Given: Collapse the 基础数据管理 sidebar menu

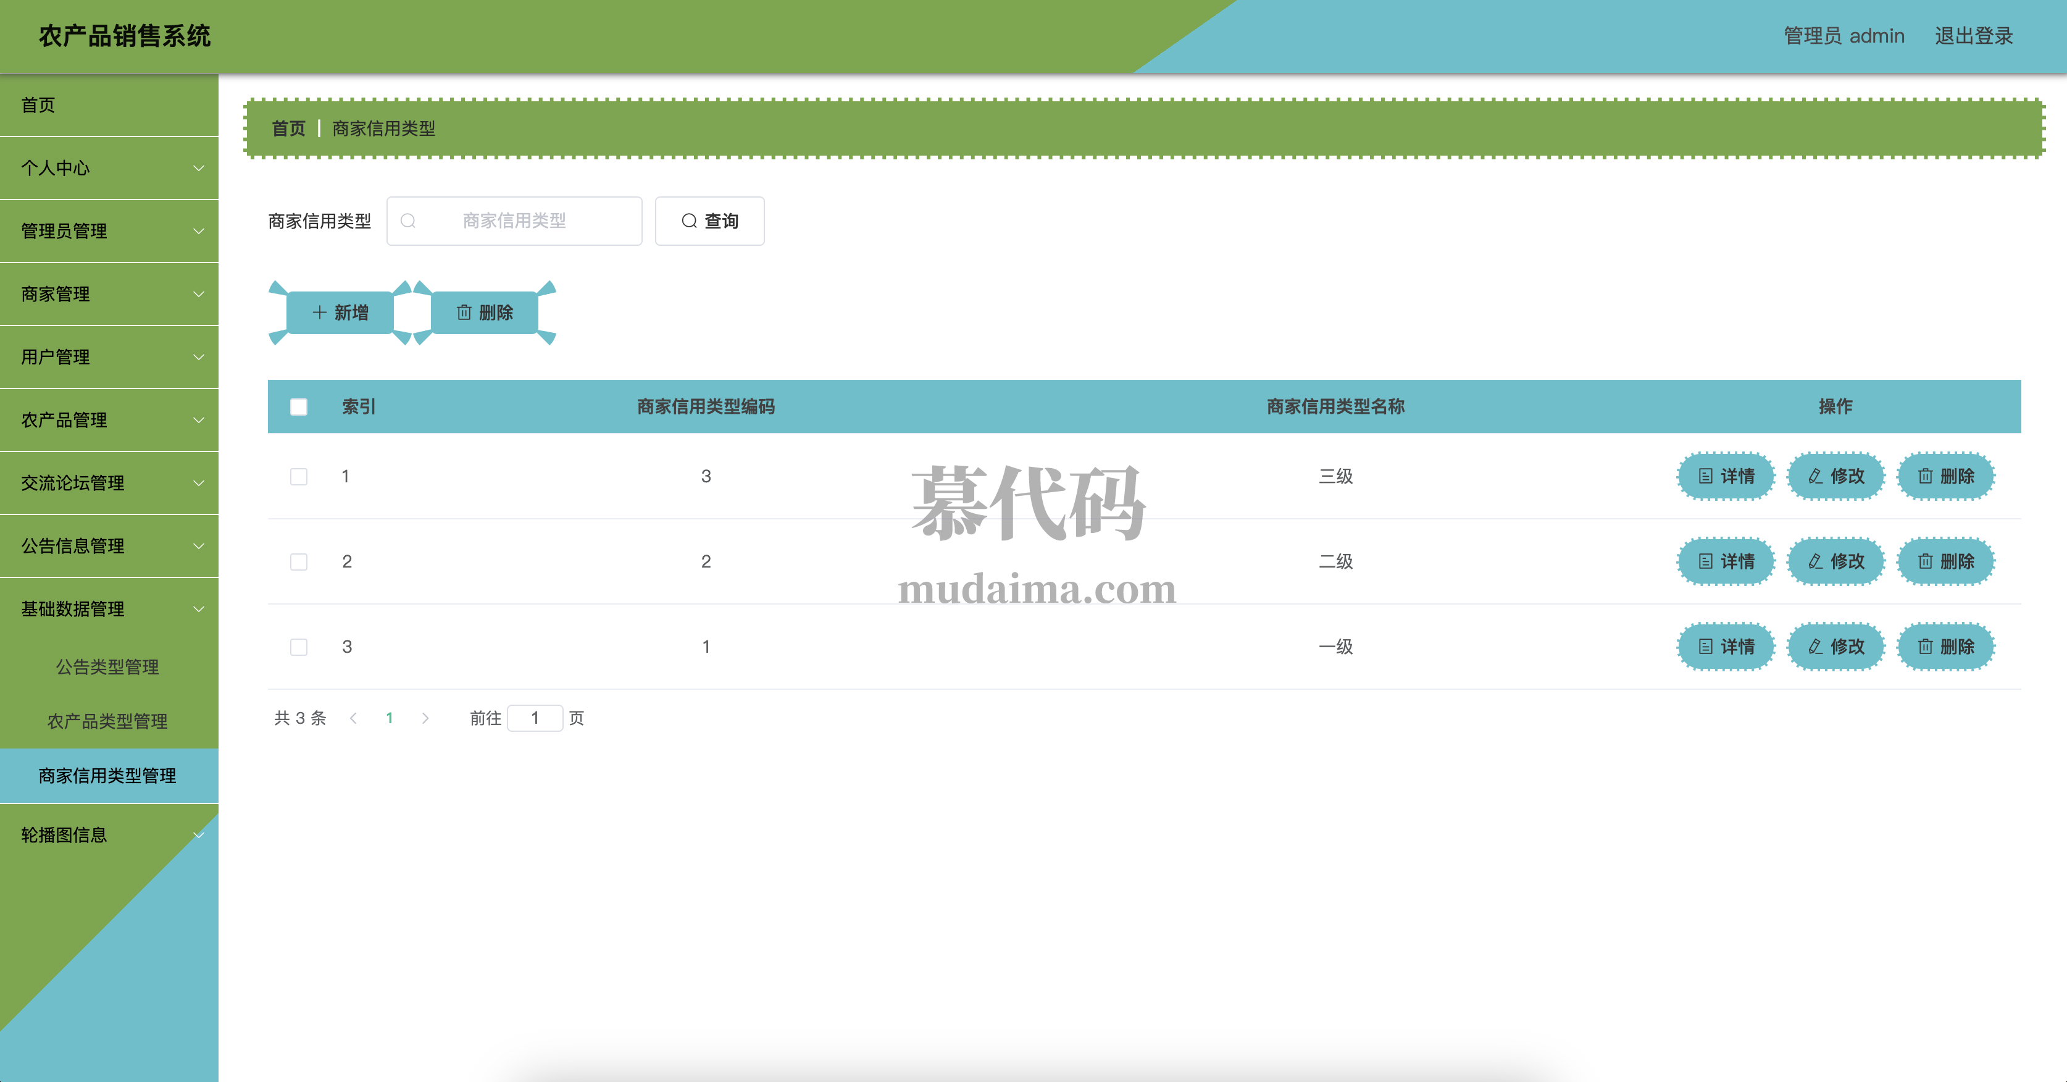Looking at the screenshot, I should 109,608.
